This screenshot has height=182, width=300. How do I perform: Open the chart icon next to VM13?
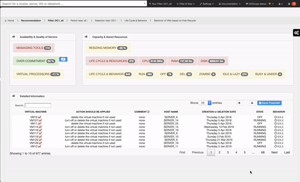point(39,146)
